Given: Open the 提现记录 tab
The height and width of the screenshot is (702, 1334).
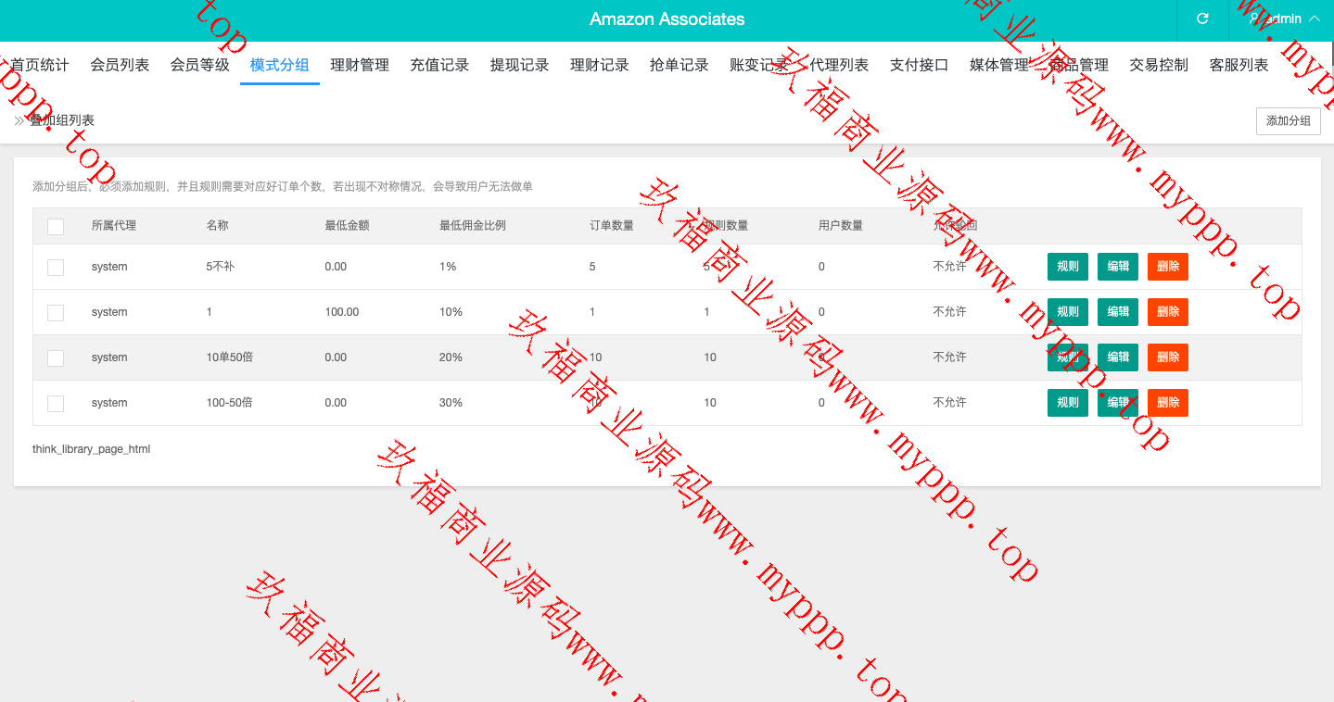Looking at the screenshot, I should (x=519, y=65).
